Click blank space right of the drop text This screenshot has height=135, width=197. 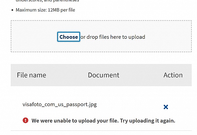pyautogui.click(x=167, y=37)
